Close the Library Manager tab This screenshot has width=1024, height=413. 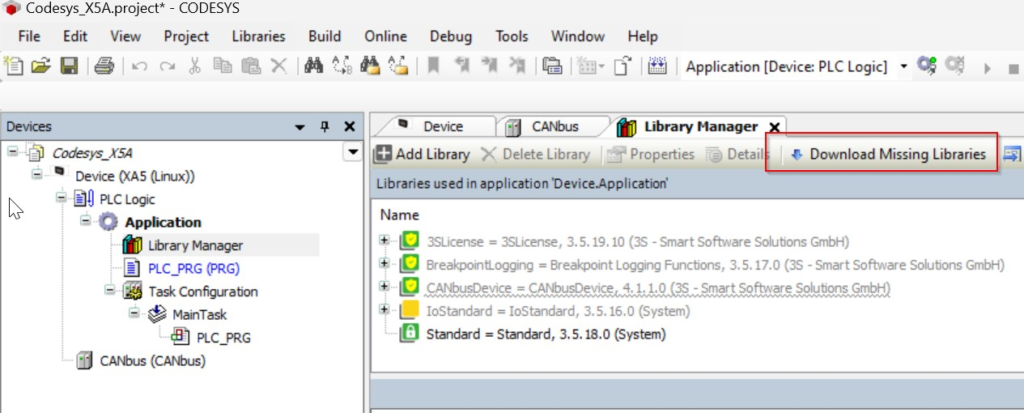point(774,127)
